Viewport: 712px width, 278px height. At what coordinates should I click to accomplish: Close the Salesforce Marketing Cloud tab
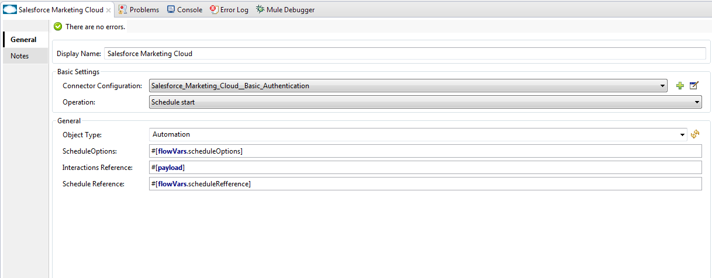108,11
